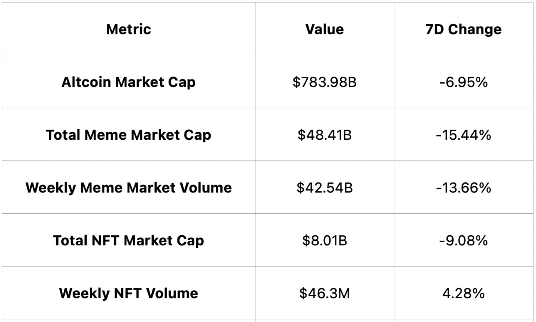Select the -15.44% change cell
536x322 pixels.
pyautogui.click(x=463, y=135)
